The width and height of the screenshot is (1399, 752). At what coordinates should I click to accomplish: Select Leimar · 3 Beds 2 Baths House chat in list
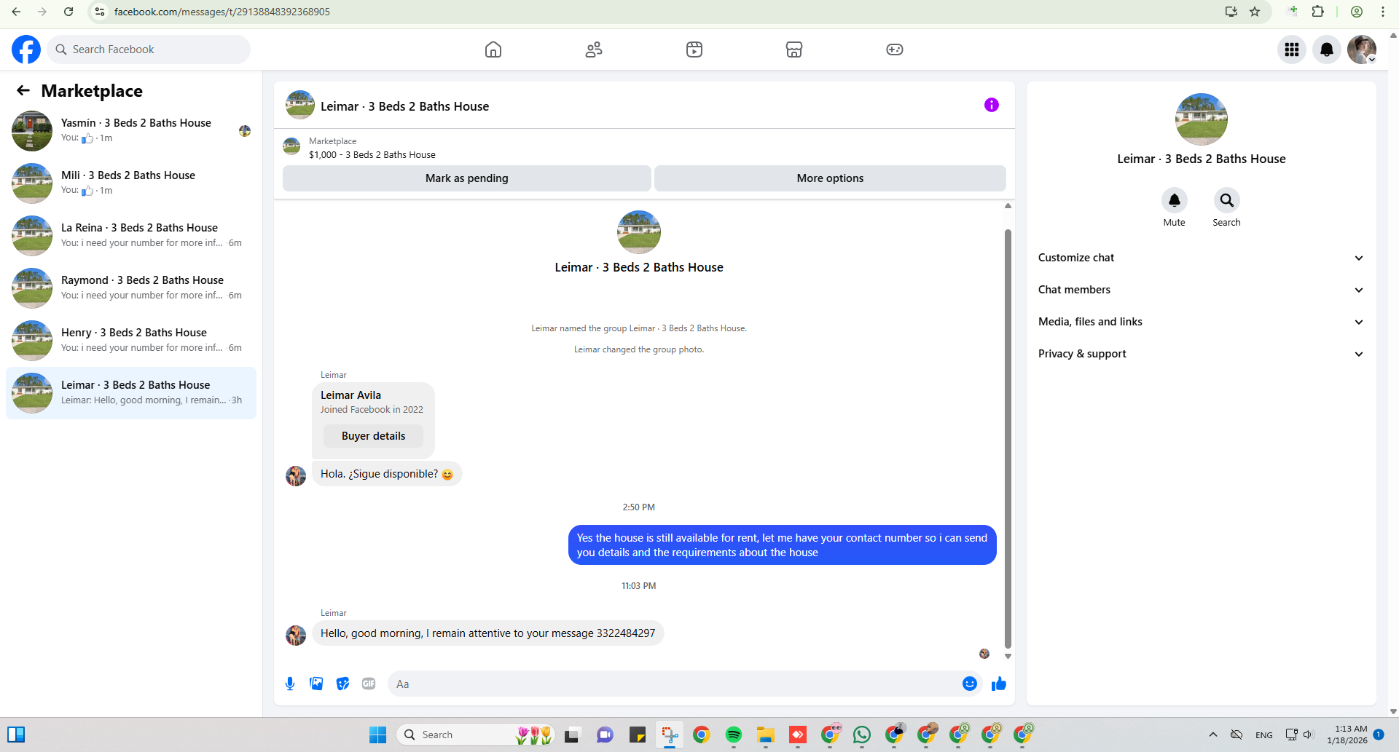coord(131,393)
